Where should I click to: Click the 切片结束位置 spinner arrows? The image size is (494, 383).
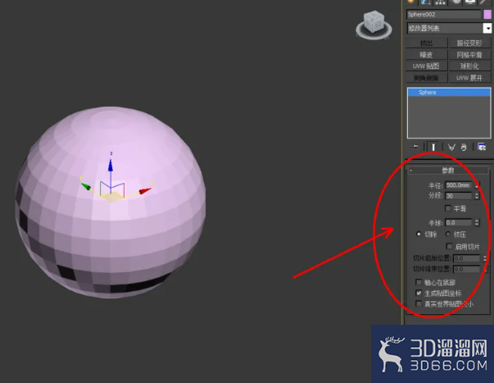485,269
